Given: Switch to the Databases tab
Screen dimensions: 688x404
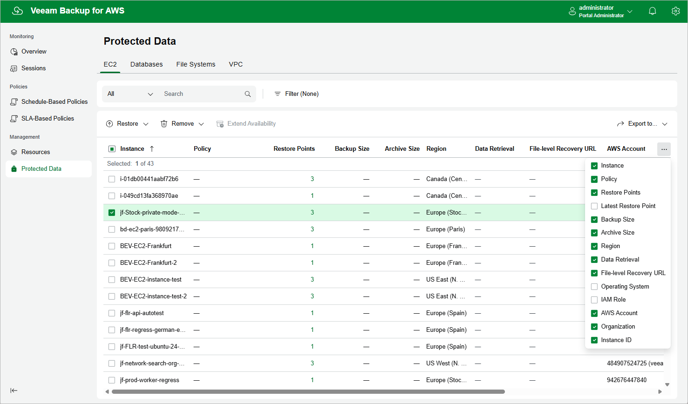Looking at the screenshot, I should point(147,64).
